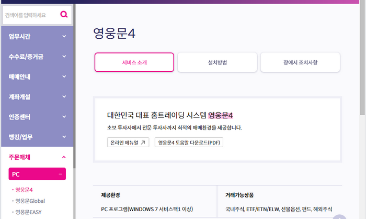The height and width of the screenshot is (219, 366).
Task: Select the PC category button
Action: click(x=37, y=174)
